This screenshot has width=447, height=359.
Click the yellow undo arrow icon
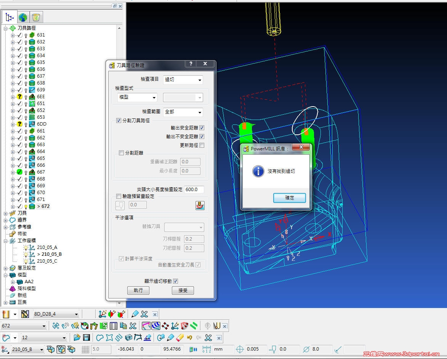[189, 337]
